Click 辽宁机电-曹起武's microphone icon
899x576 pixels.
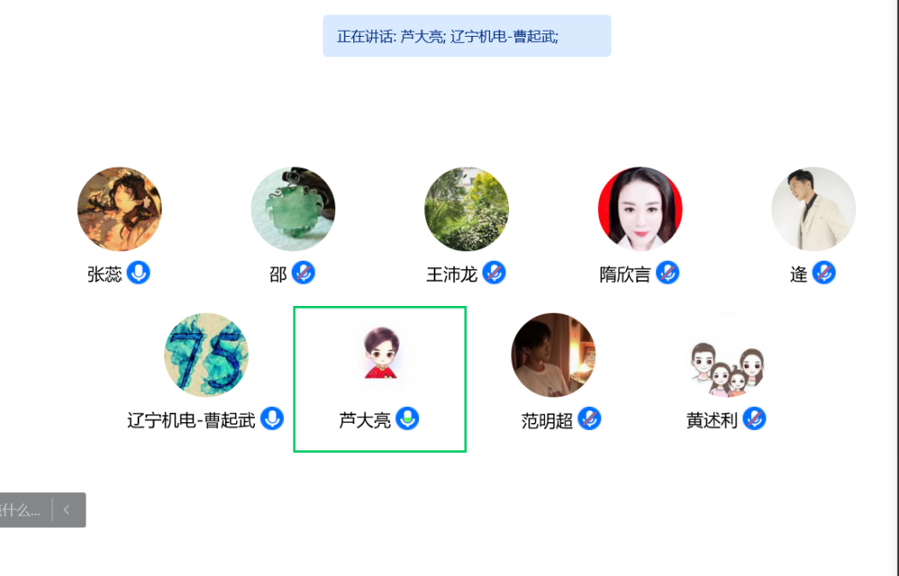(x=272, y=419)
